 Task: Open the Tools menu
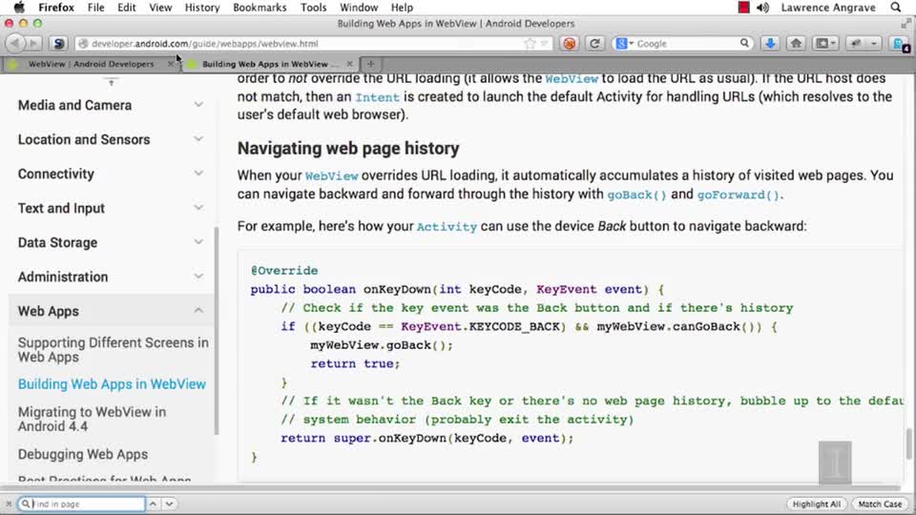coord(314,8)
